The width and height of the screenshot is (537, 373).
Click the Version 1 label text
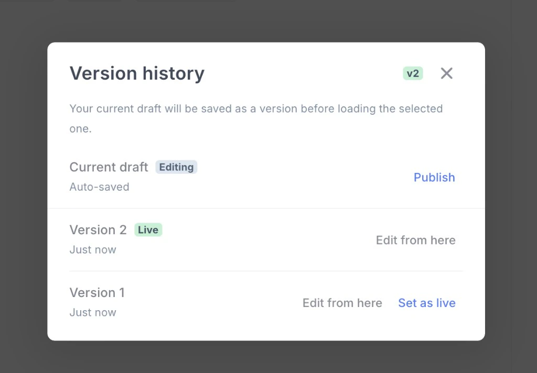coord(97,292)
